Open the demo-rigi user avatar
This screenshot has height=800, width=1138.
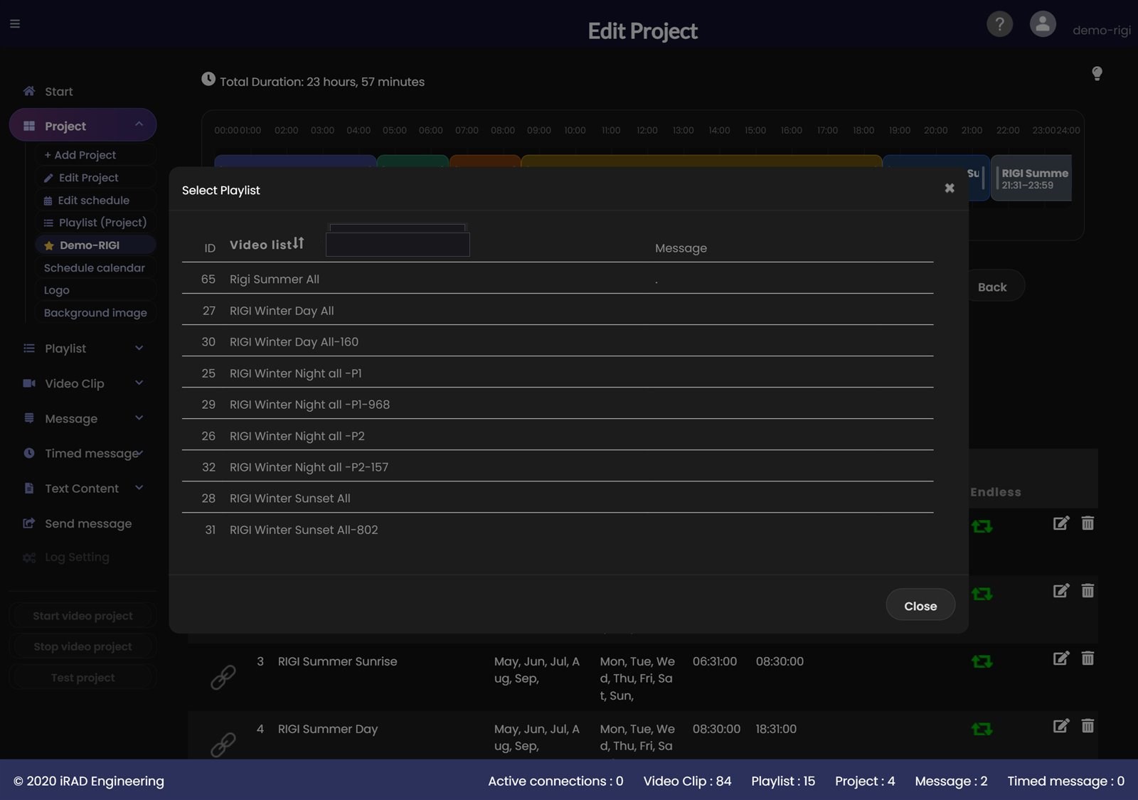[1043, 24]
